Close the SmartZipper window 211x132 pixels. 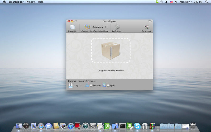pos(69,21)
